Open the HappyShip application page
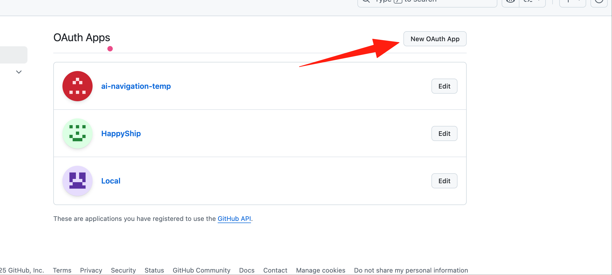Image resolution: width=612 pixels, height=275 pixels. click(121, 133)
